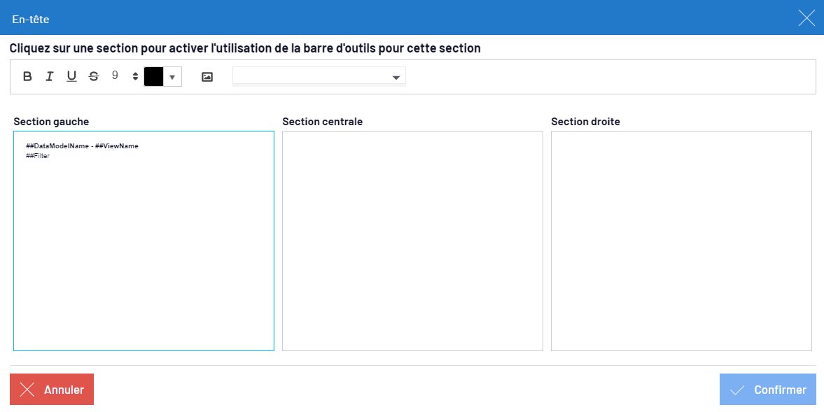
Task: Click the font size field showing 9
Action: tap(116, 76)
